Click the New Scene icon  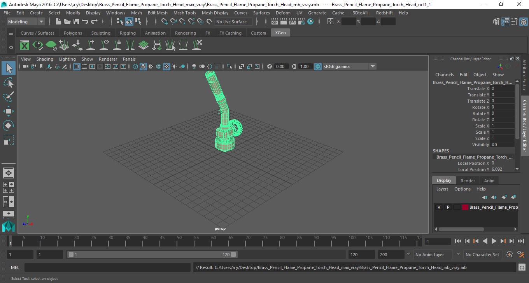pos(58,22)
